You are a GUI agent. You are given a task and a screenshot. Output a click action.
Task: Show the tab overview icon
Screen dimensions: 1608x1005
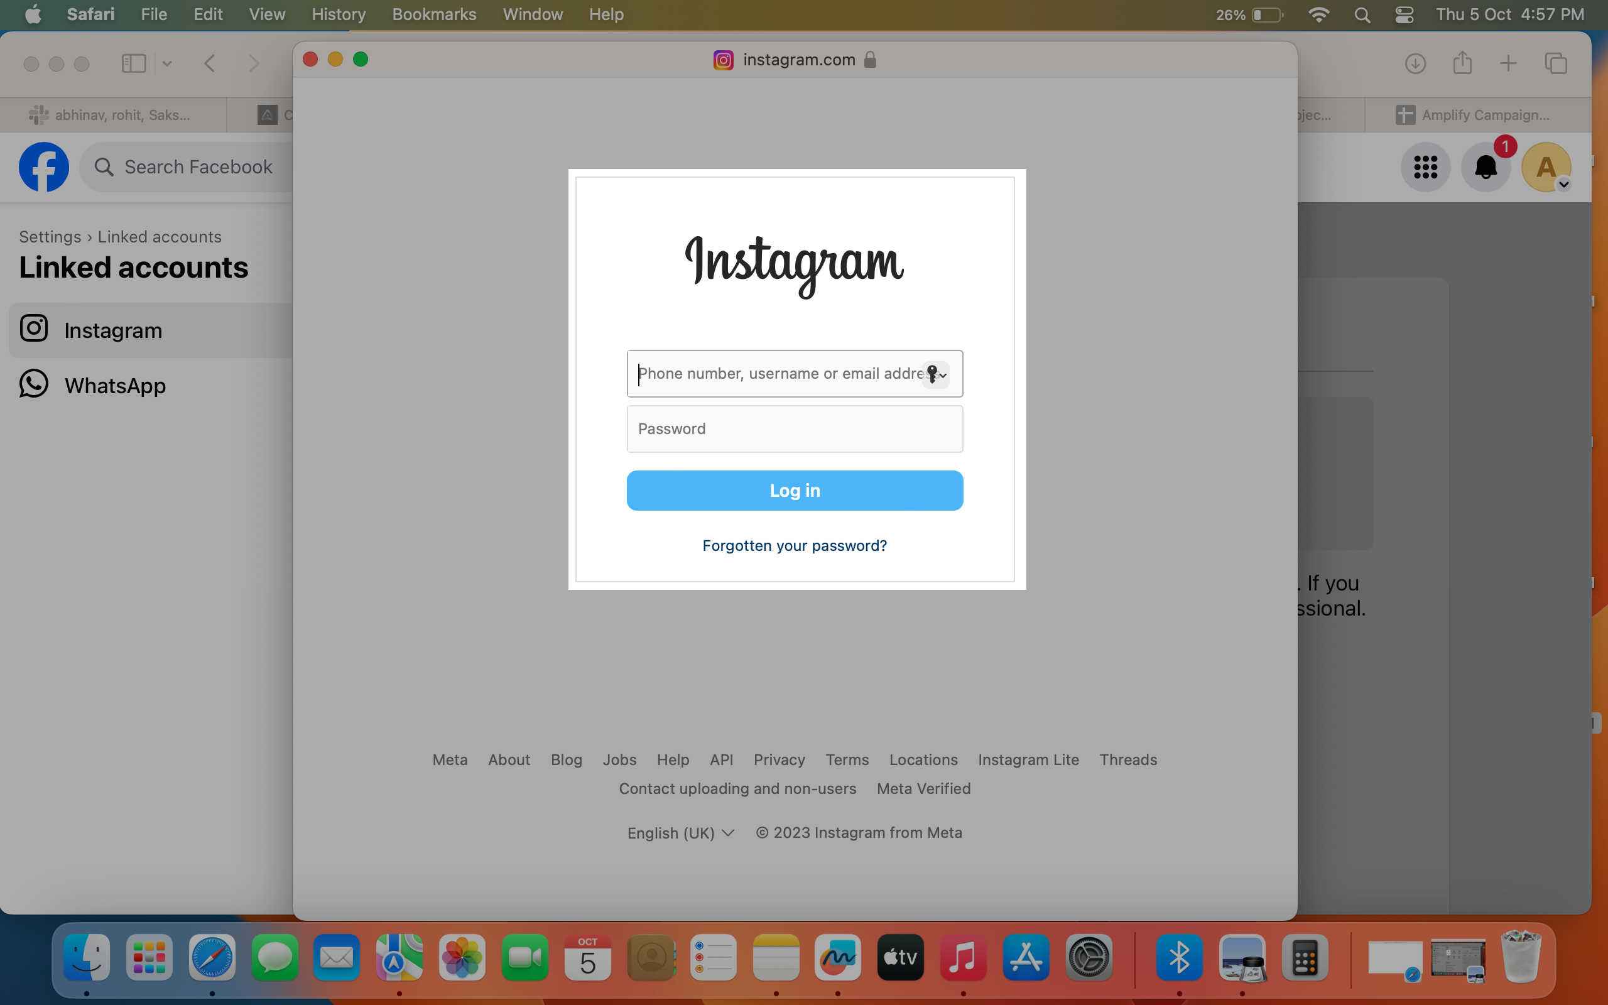click(1556, 64)
